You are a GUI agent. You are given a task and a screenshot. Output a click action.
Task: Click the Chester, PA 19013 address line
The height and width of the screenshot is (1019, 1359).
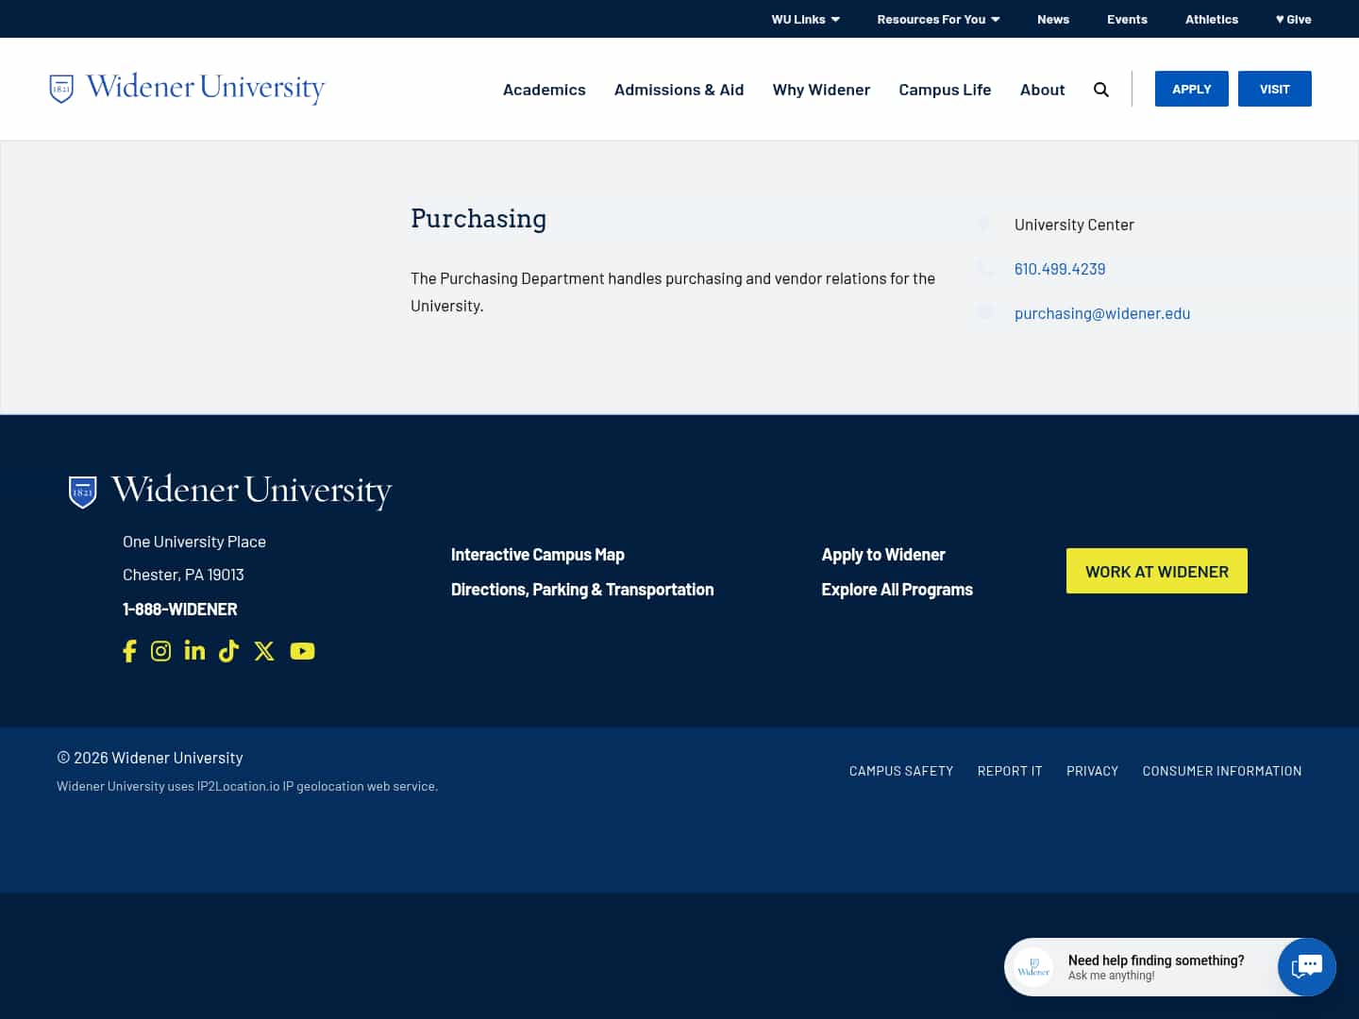pos(183,575)
